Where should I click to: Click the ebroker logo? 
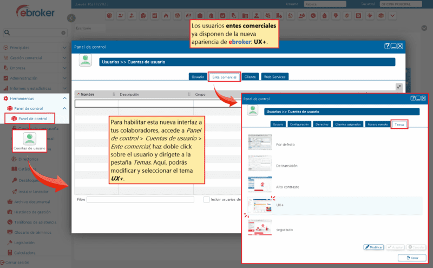coord(35,11)
